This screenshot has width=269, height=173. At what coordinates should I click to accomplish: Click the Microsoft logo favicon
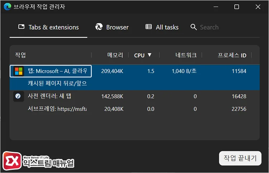click(x=19, y=71)
